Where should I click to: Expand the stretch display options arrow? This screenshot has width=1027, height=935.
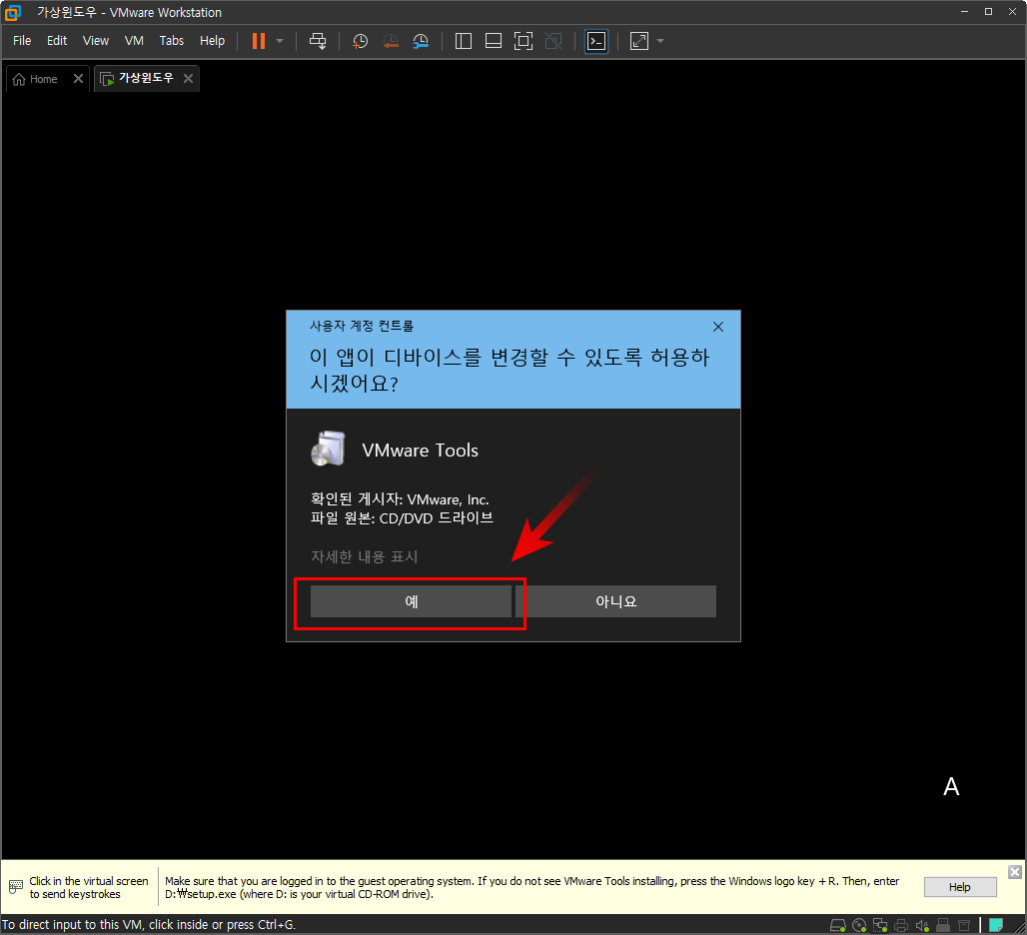(660, 41)
